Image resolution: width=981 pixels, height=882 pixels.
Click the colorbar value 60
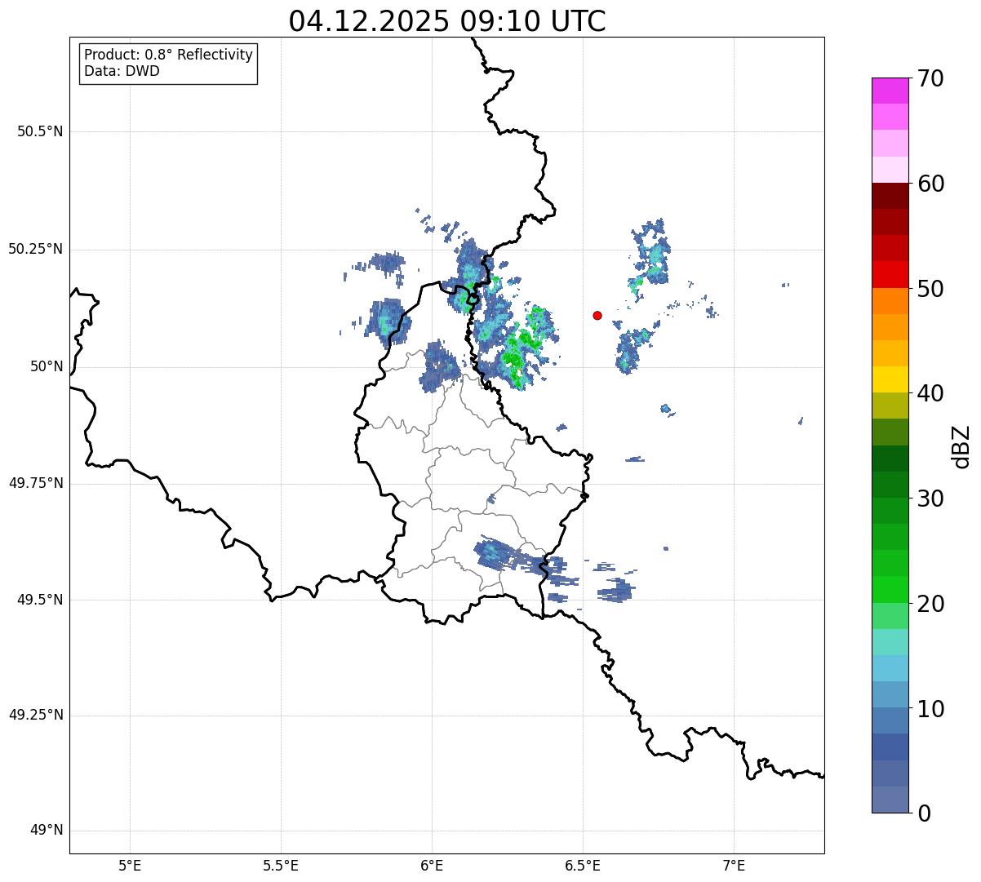tap(930, 184)
